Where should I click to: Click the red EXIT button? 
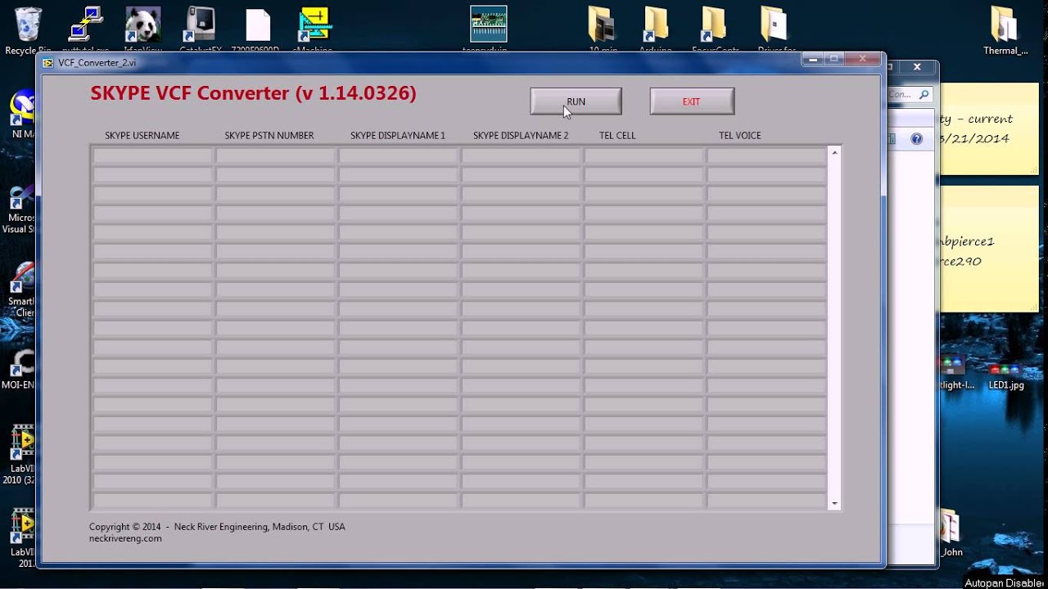point(692,101)
